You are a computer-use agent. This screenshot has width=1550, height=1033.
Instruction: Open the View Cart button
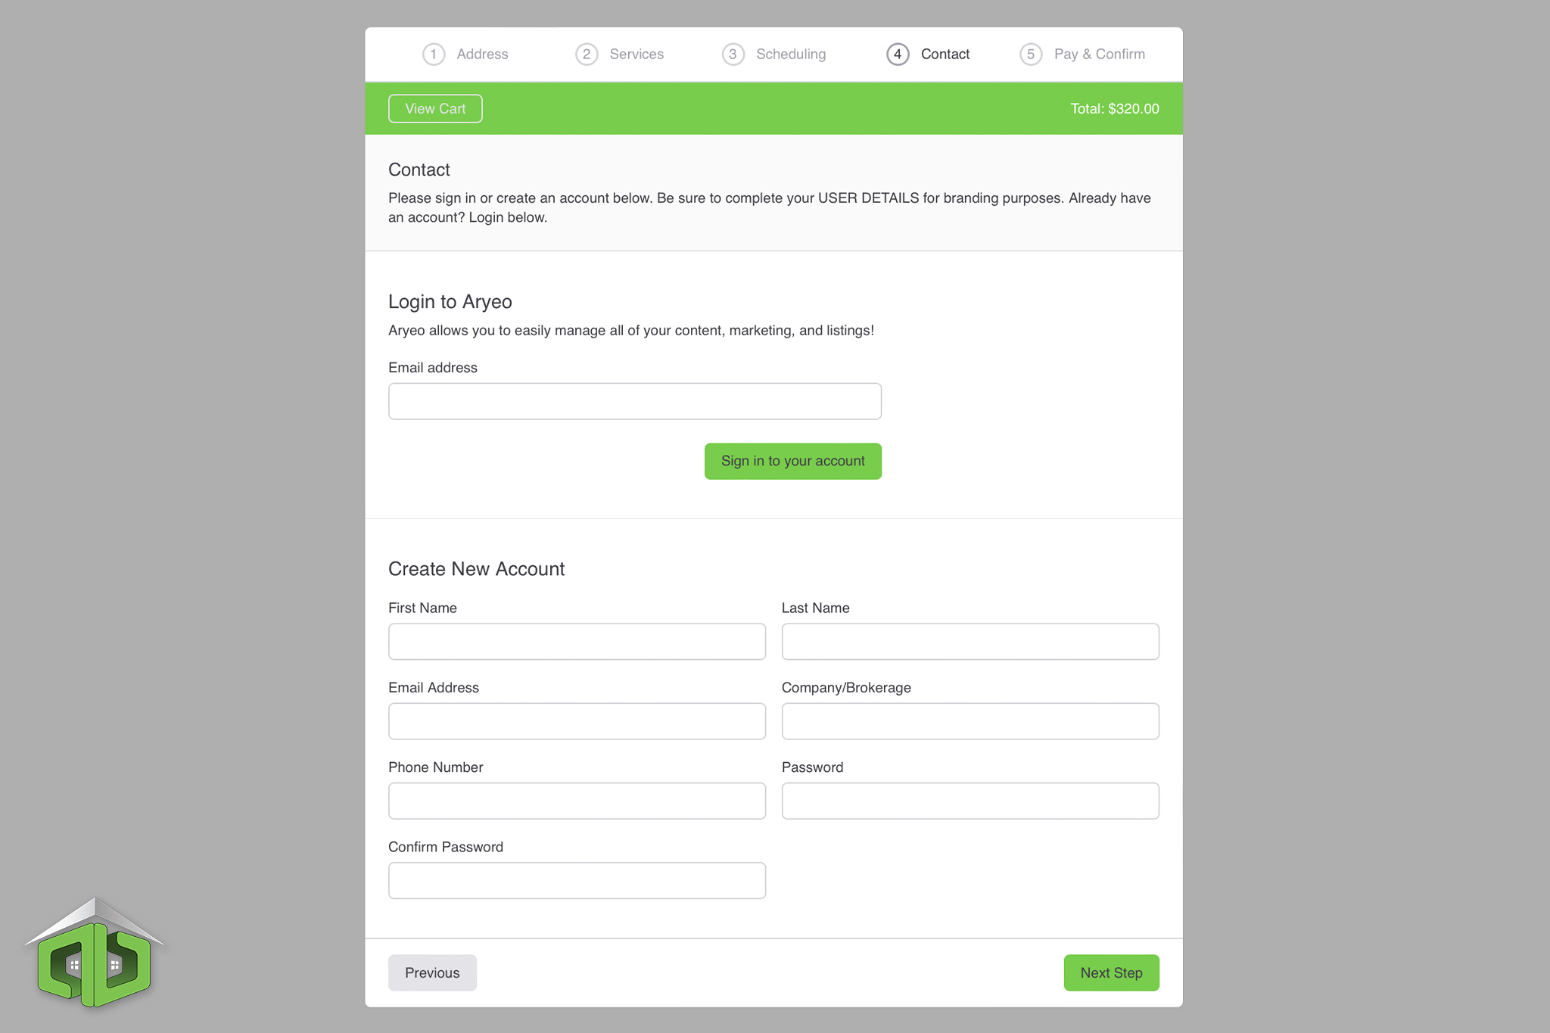[x=435, y=109]
